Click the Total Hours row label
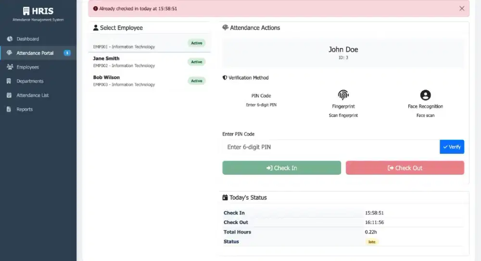Image resolution: width=481 pixels, height=261 pixels. (x=237, y=232)
